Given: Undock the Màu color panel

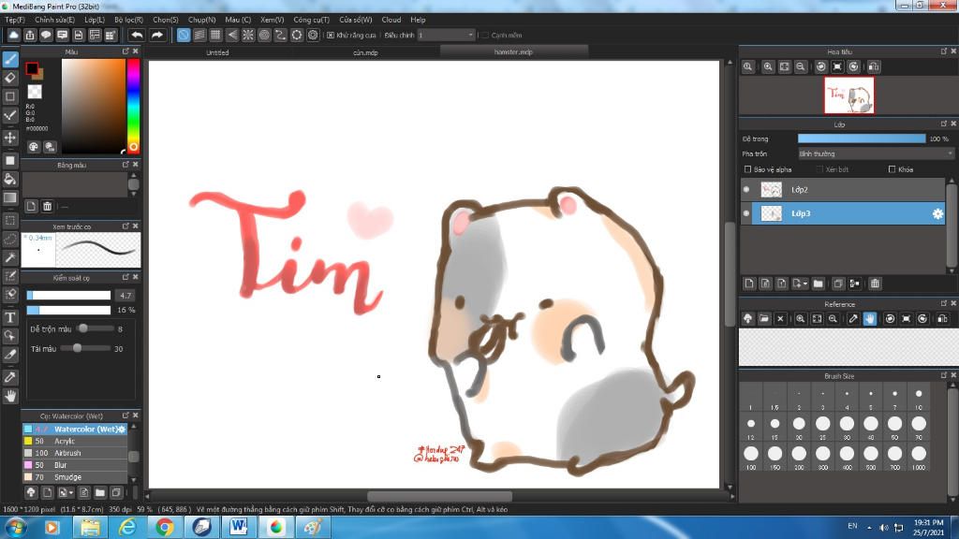Looking at the screenshot, I should 125,51.
